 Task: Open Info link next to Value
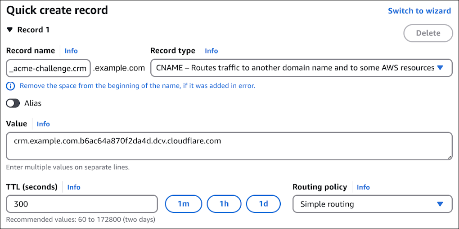43,124
